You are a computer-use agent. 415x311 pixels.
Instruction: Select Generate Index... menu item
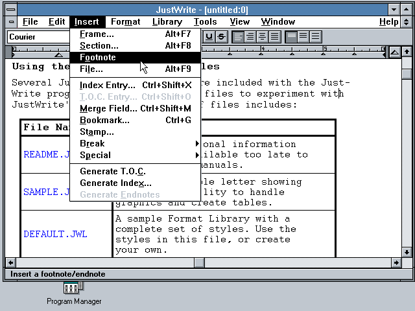point(136,183)
